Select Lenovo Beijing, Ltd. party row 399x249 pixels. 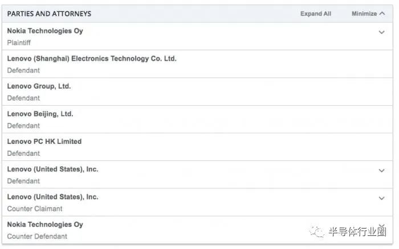[x=197, y=119]
